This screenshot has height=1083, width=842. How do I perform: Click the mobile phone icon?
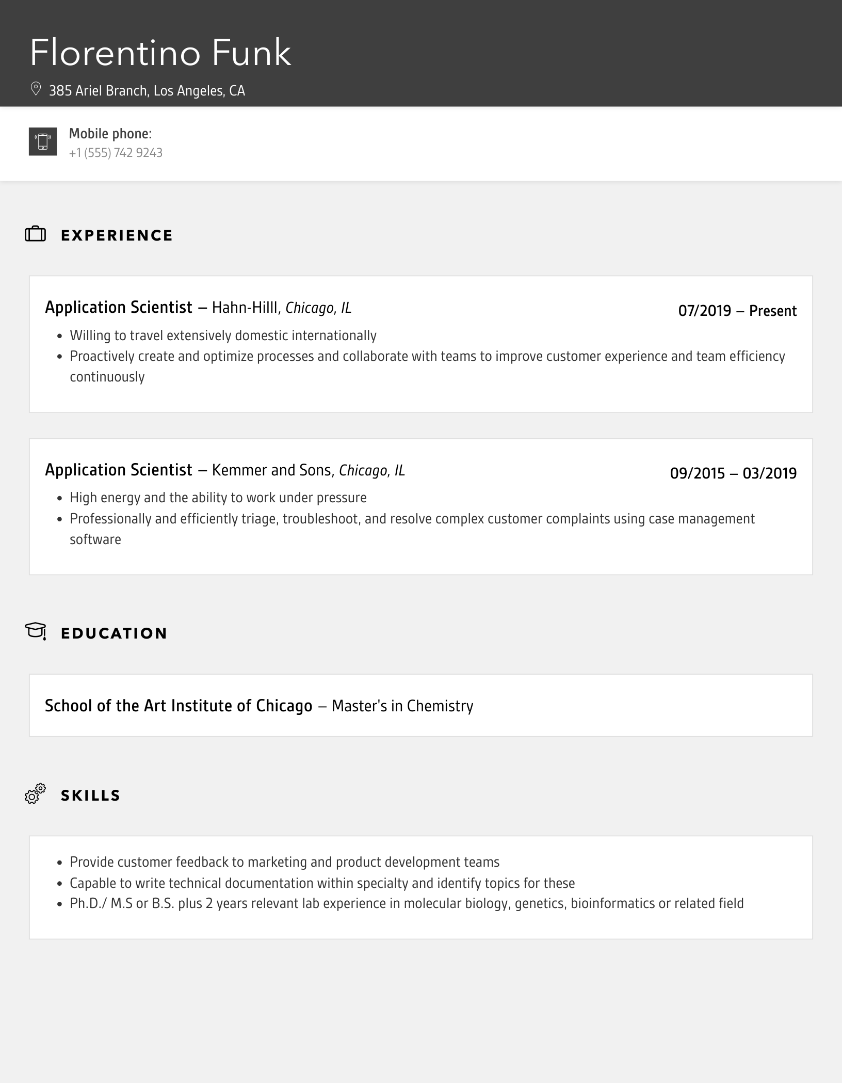point(43,141)
